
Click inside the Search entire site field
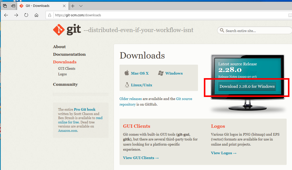(247, 30)
